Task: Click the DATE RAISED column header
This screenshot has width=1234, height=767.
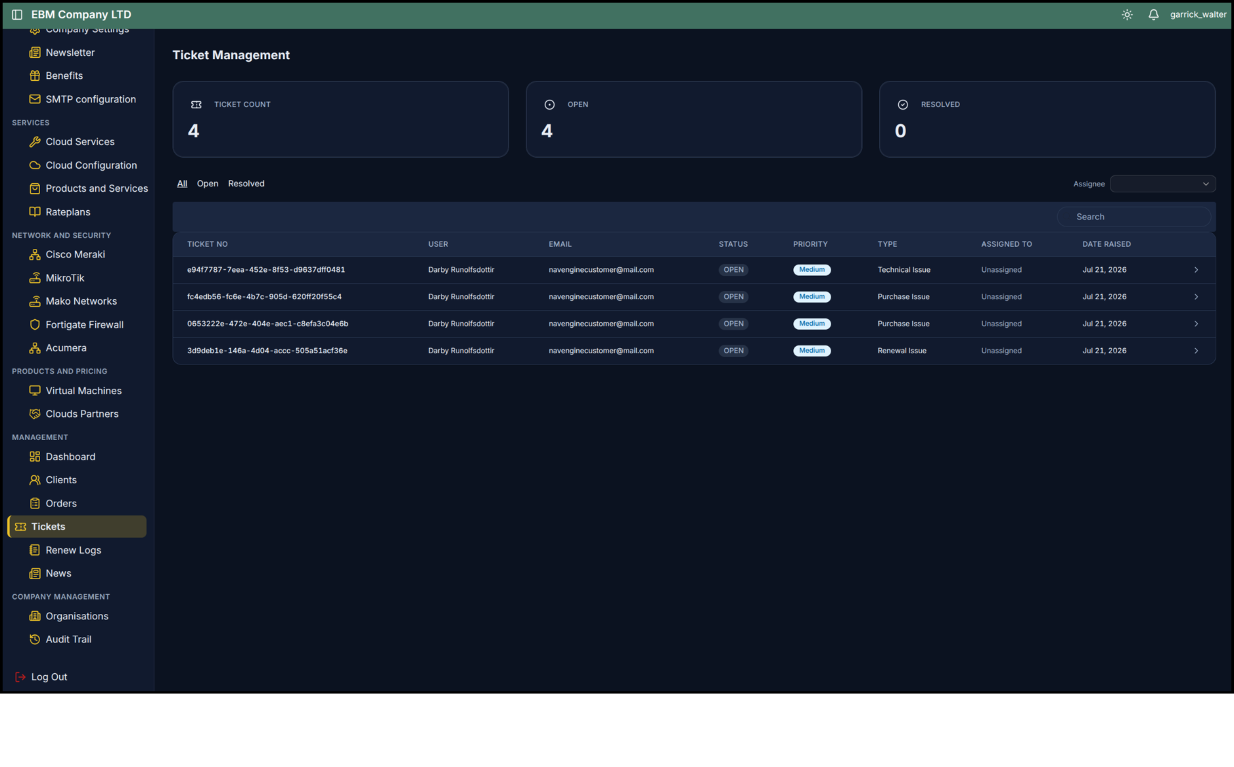Action: click(x=1107, y=244)
